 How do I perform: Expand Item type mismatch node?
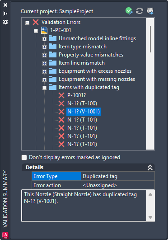(x=44, y=47)
